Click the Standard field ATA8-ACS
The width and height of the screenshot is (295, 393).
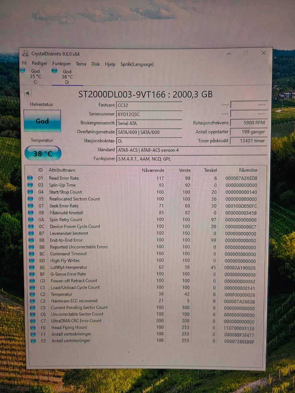point(192,150)
